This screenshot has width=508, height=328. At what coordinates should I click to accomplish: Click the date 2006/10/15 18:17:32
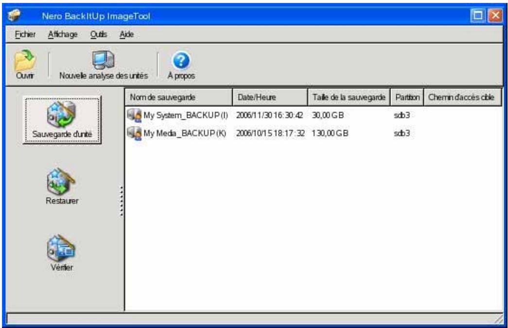click(270, 133)
